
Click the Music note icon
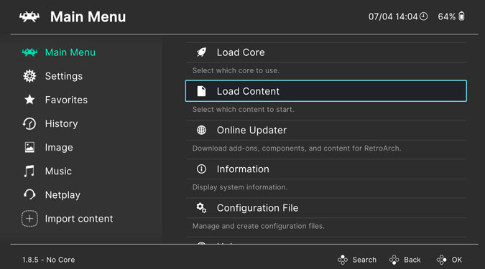coord(29,171)
